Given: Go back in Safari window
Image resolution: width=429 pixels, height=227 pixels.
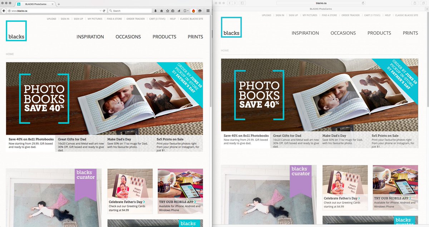Looking at the screenshot, I should click(230, 3).
